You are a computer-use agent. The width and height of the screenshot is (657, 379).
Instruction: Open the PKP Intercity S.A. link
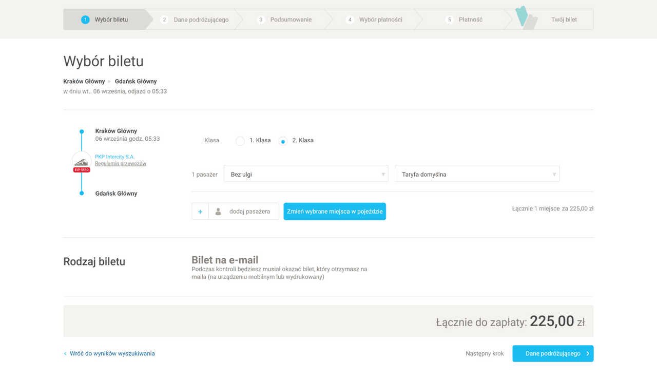pyautogui.click(x=114, y=157)
